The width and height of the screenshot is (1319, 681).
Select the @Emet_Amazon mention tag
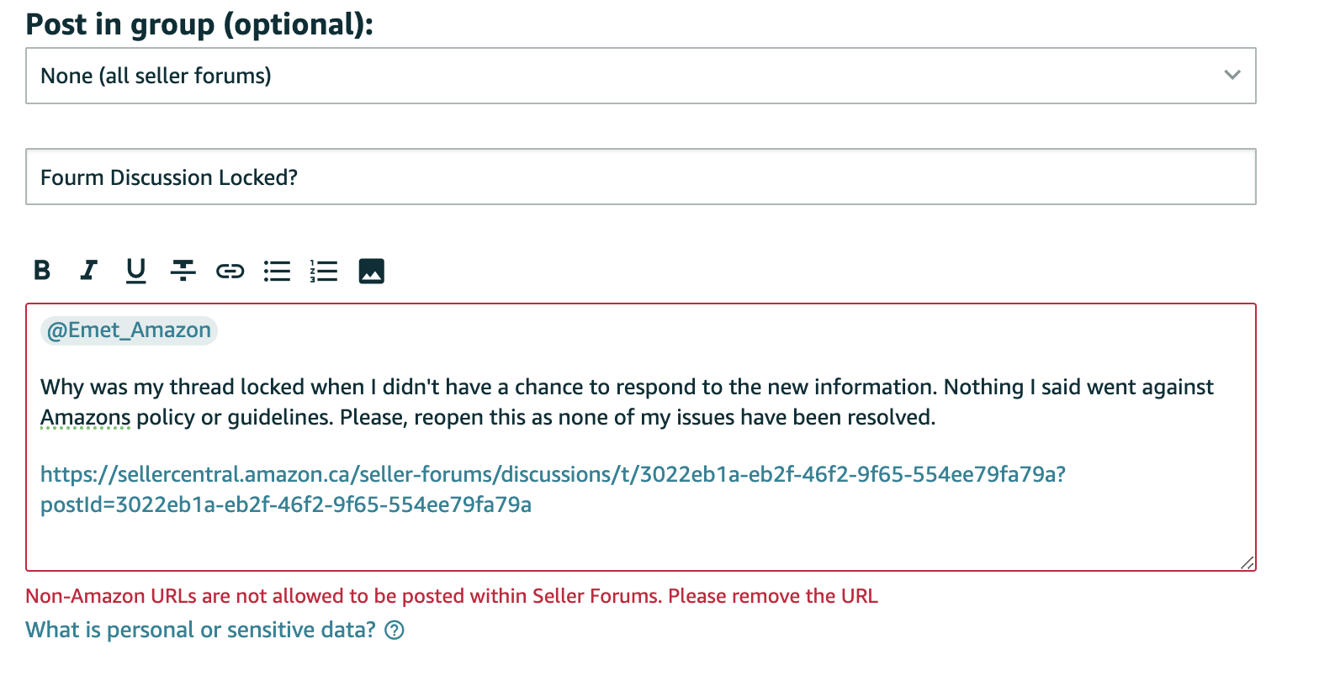click(129, 330)
